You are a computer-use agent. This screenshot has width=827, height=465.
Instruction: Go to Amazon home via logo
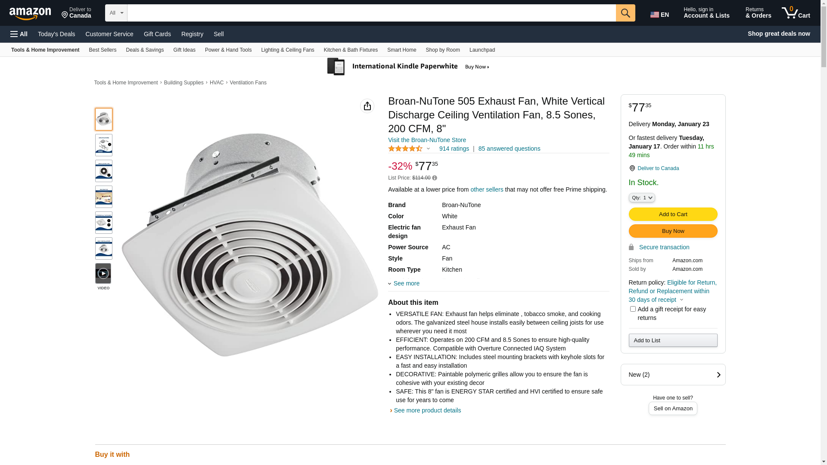pos(30,14)
